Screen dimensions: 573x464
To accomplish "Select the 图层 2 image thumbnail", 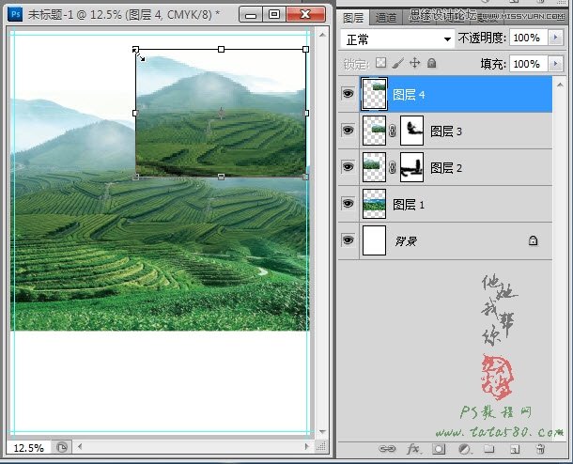I will 374,167.
